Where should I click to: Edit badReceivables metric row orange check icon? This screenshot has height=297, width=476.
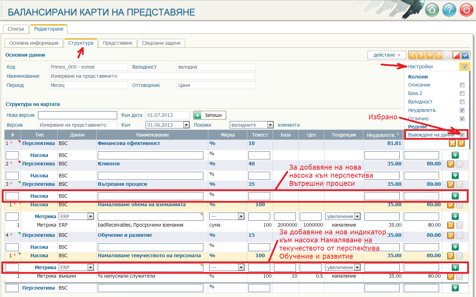pos(450,225)
